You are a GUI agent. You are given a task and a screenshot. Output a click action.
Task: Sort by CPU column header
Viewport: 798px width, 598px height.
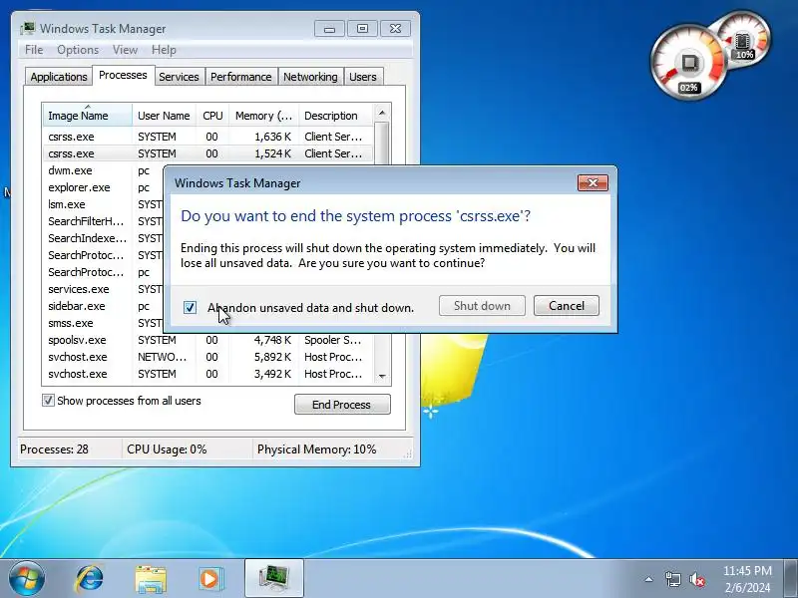tap(212, 116)
